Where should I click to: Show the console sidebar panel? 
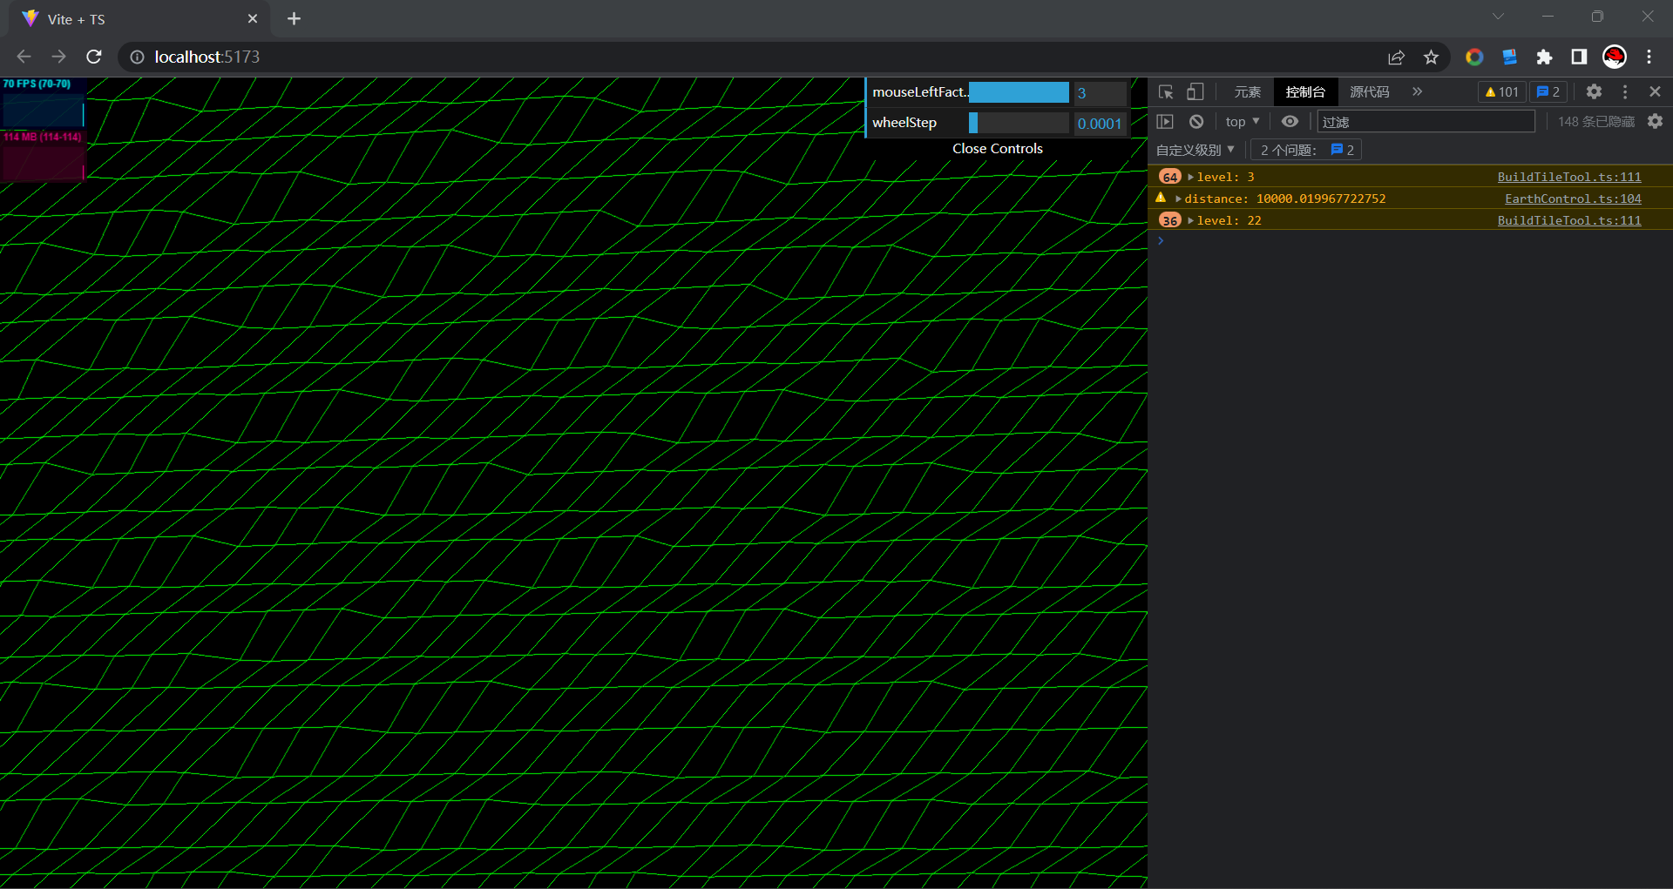tap(1165, 122)
